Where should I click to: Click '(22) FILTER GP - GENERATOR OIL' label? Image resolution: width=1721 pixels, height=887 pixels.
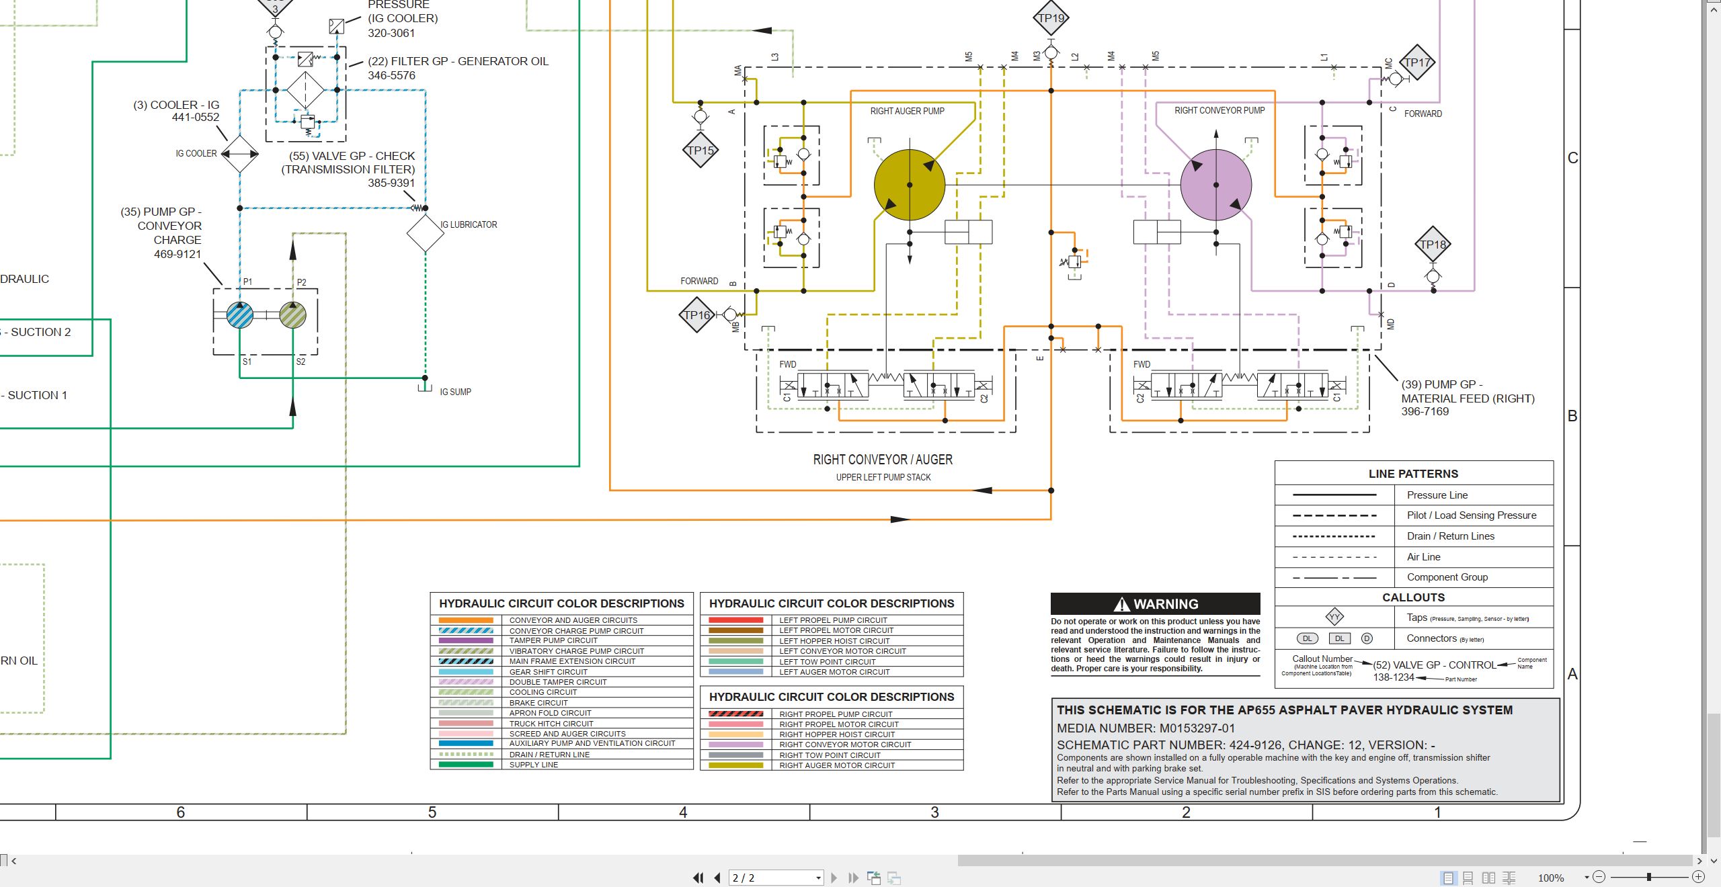point(458,68)
